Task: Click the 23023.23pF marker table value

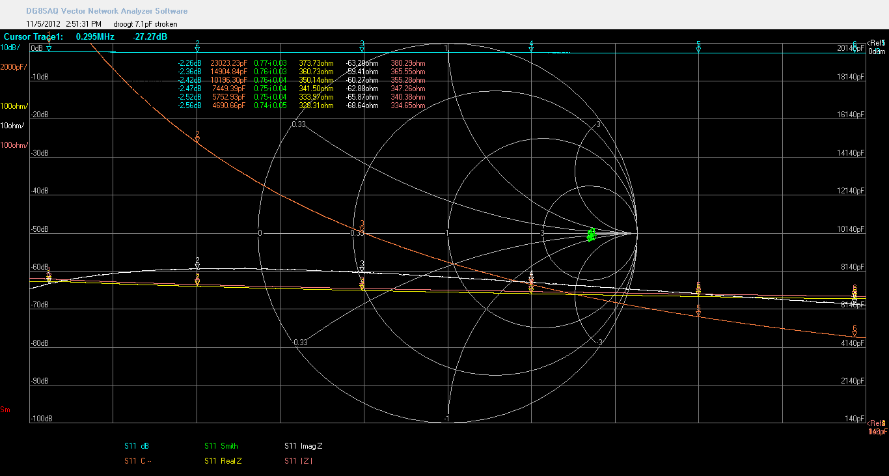Action: [x=228, y=63]
